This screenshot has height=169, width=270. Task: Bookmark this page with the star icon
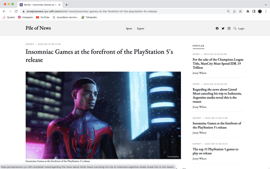point(240,11)
